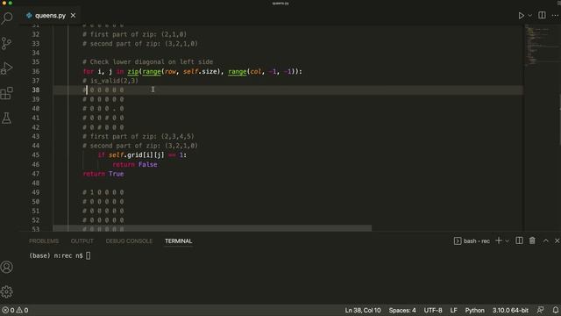Split the editor to the right
The height and width of the screenshot is (316, 561).
coord(542,16)
